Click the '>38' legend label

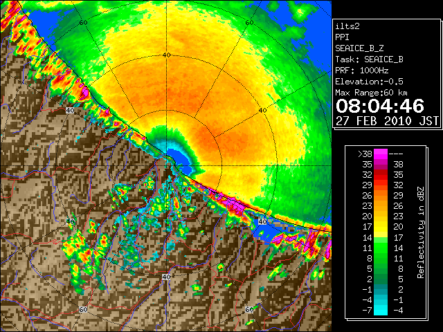tap(365, 154)
